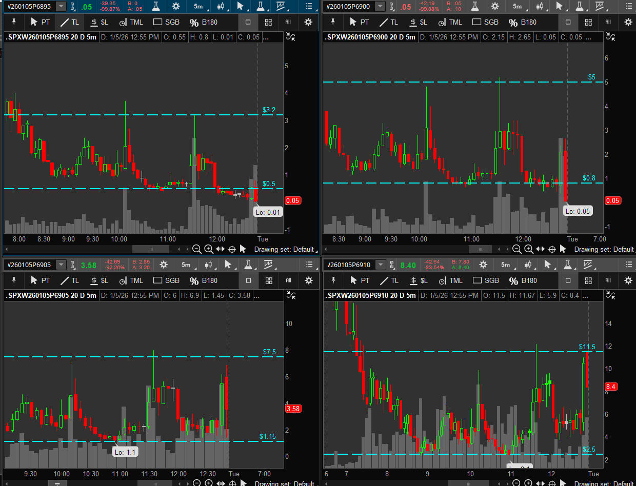The height and width of the screenshot is (486, 636).
Task: Open chart settings gear in P6900 chart header
Action: point(494,6)
